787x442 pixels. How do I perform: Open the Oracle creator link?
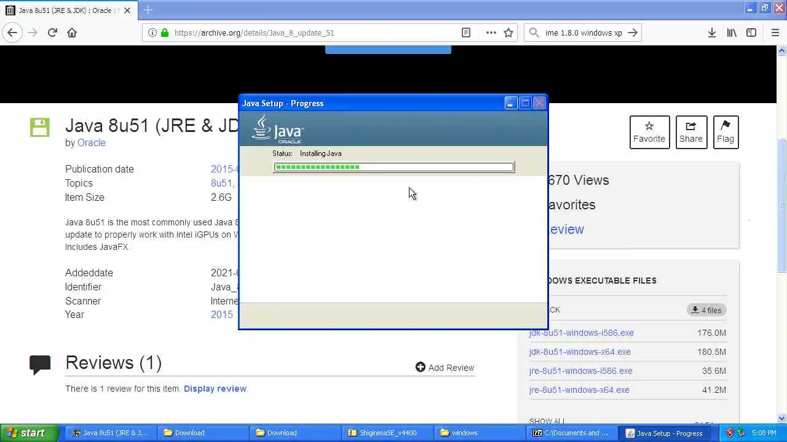pyautogui.click(x=92, y=142)
